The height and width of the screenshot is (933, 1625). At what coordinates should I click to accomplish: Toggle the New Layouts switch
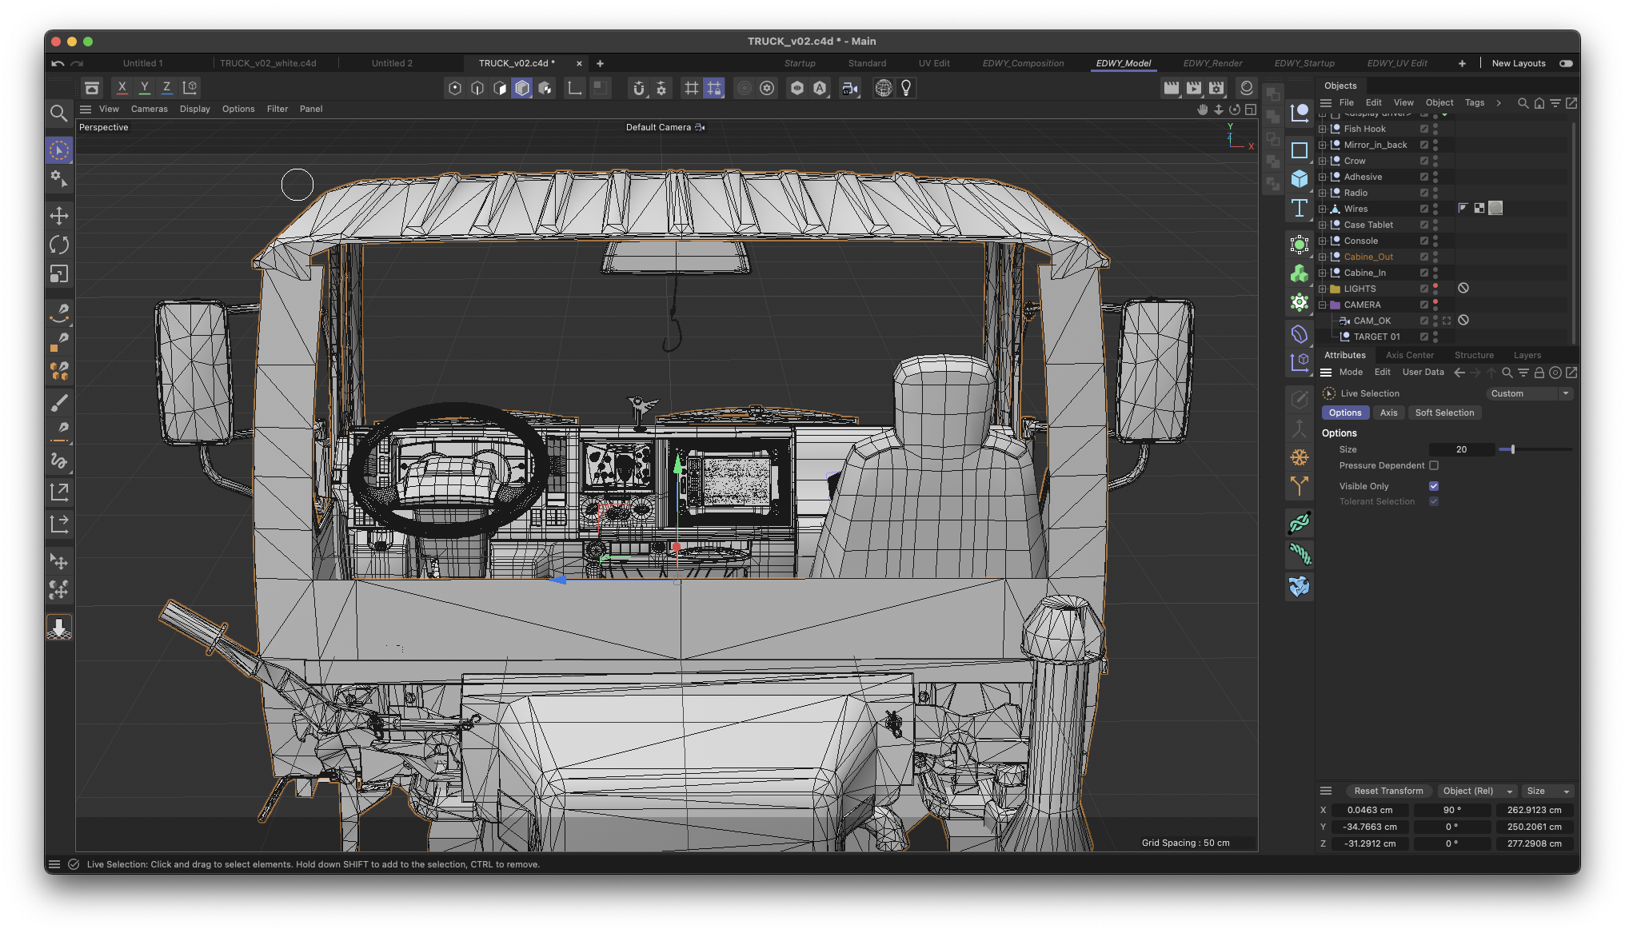pyautogui.click(x=1566, y=63)
